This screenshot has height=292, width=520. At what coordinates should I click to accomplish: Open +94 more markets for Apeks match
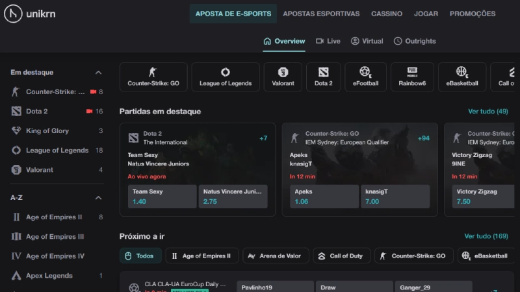[424, 138]
